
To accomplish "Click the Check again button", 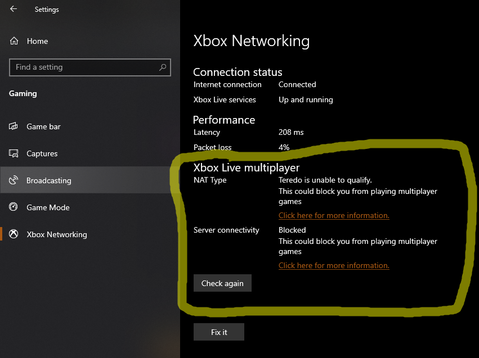I will pos(222,283).
